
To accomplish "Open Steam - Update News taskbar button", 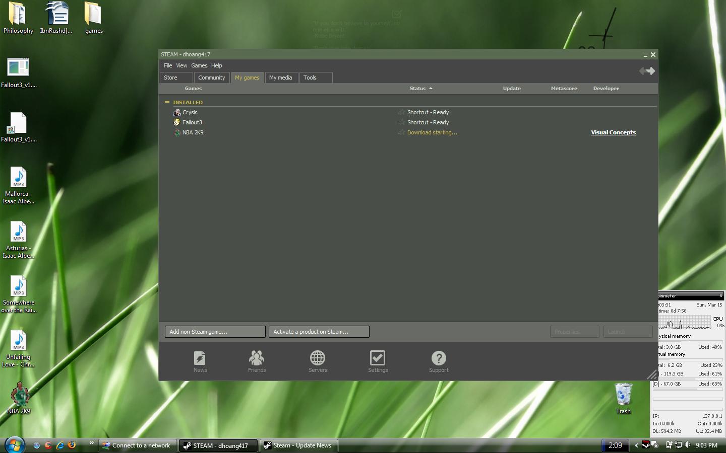I will pyautogui.click(x=299, y=445).
